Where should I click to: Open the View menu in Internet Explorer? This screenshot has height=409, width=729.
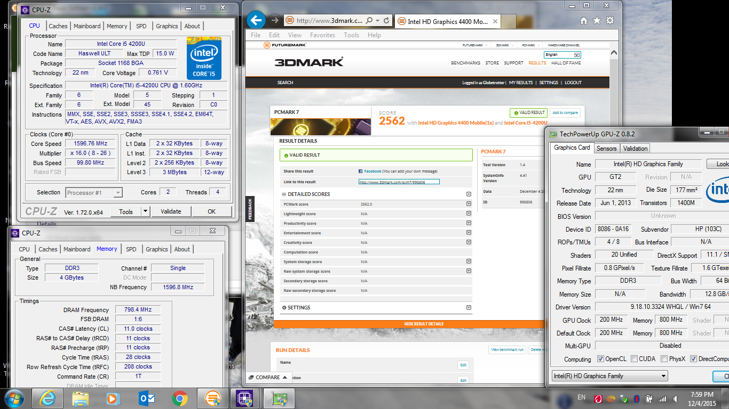click(295, 35)
